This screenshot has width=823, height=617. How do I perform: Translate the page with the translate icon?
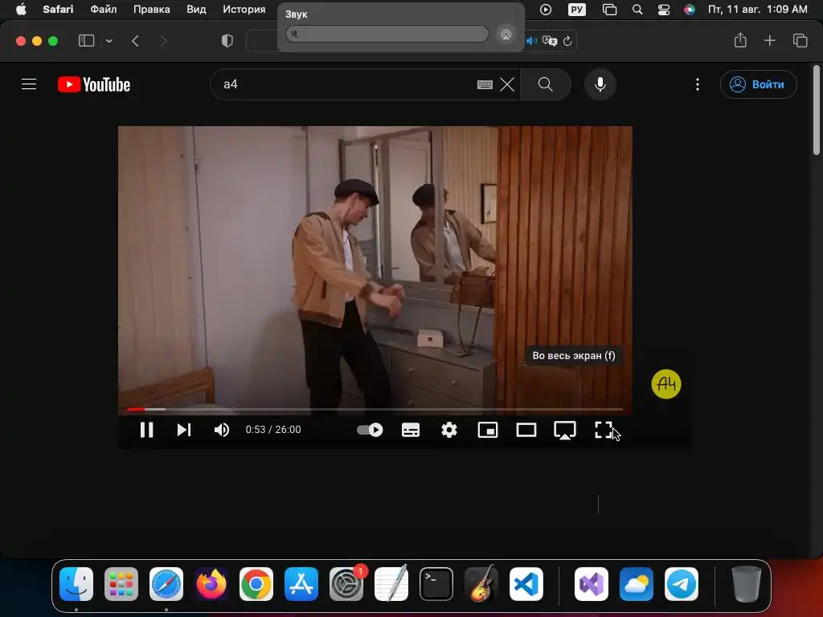550,40
